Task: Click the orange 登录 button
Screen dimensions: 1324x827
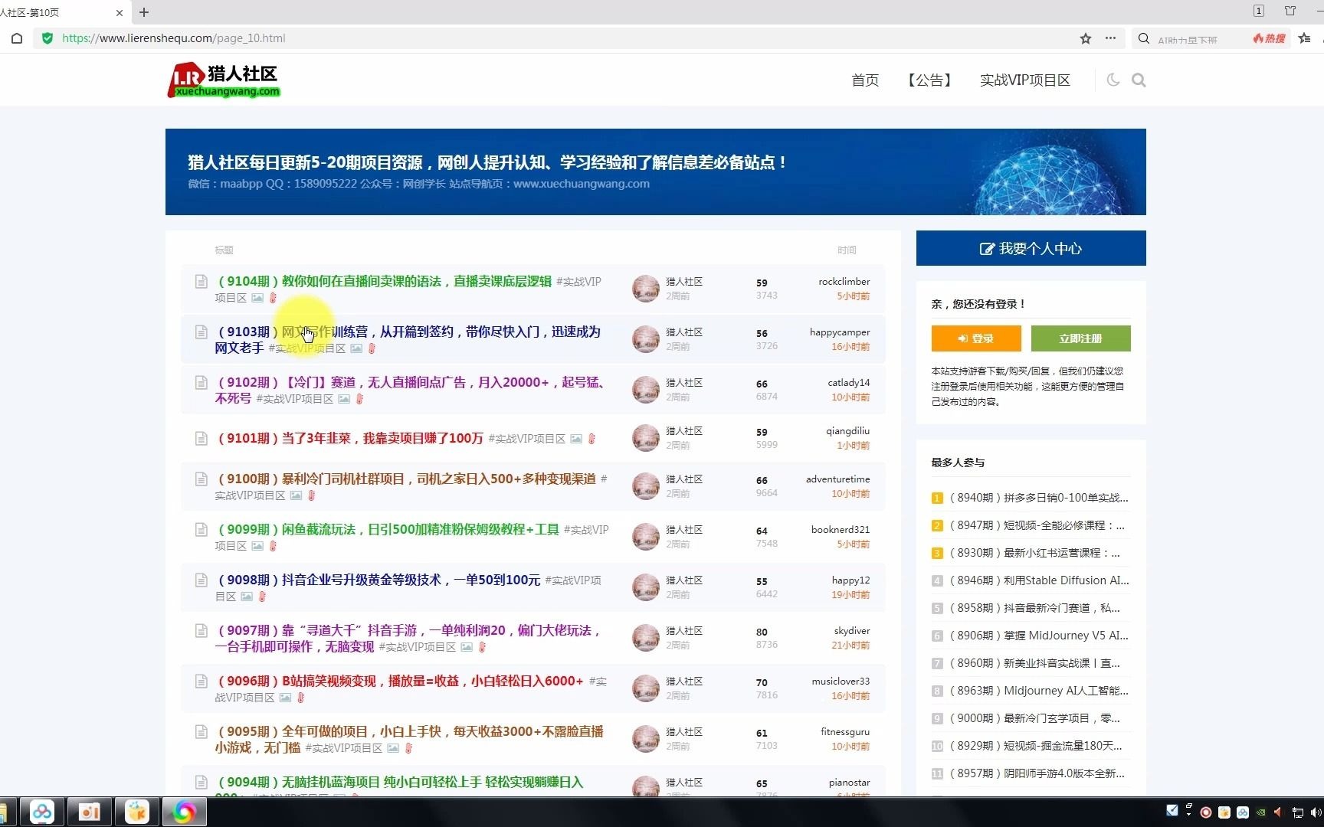Action: pyautogui.click(x=976, y=338)
